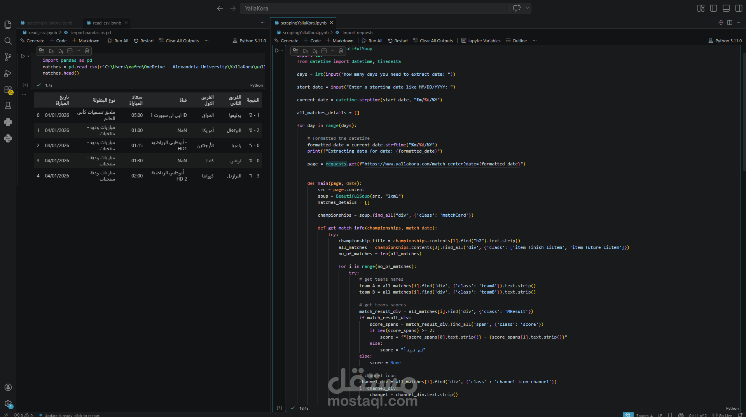The width and height of the screenshot is (746, 417).
Task: Click the '05:00' match time cell
Action: [137, 115]
